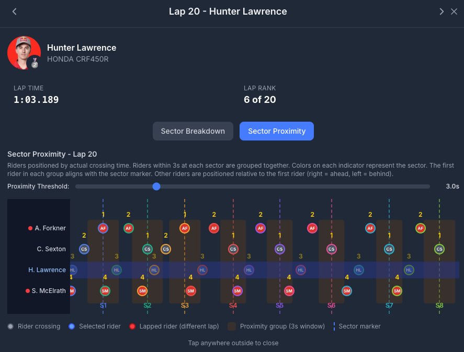Click the AF marker on the S1 line
464x352 pixels.
pos(103,228)
